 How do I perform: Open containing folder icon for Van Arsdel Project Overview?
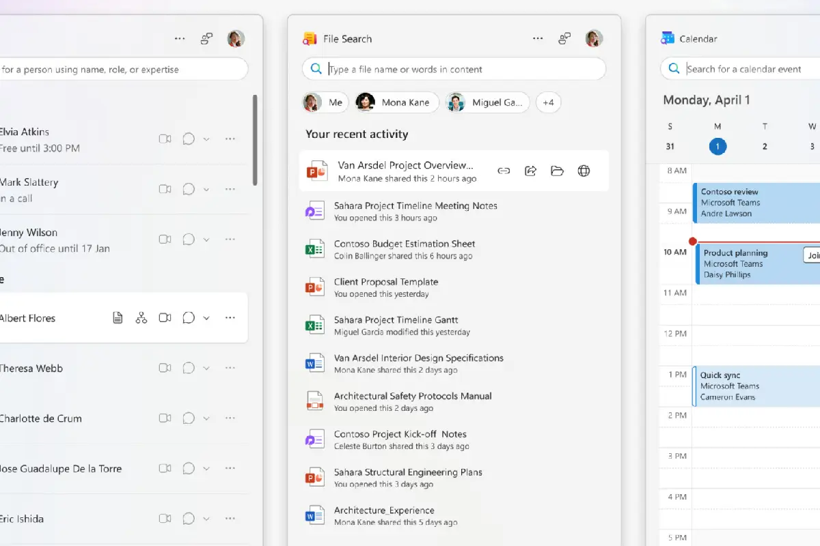[557, 171]
